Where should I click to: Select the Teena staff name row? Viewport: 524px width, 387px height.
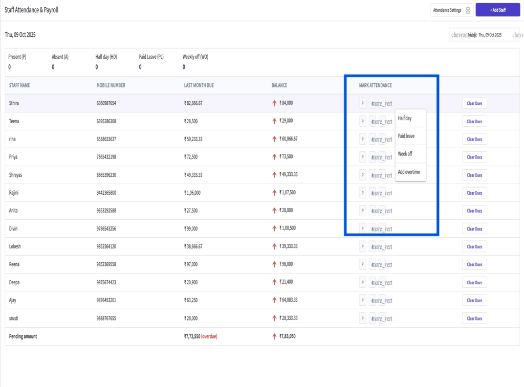click(14, 121)
